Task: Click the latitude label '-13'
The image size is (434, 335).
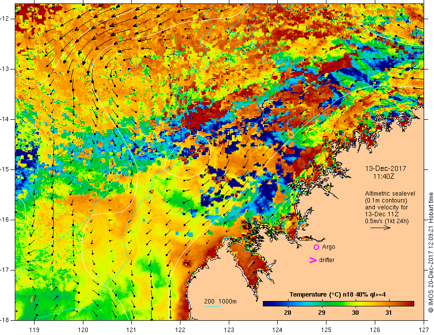Action: tap(5, 69)
